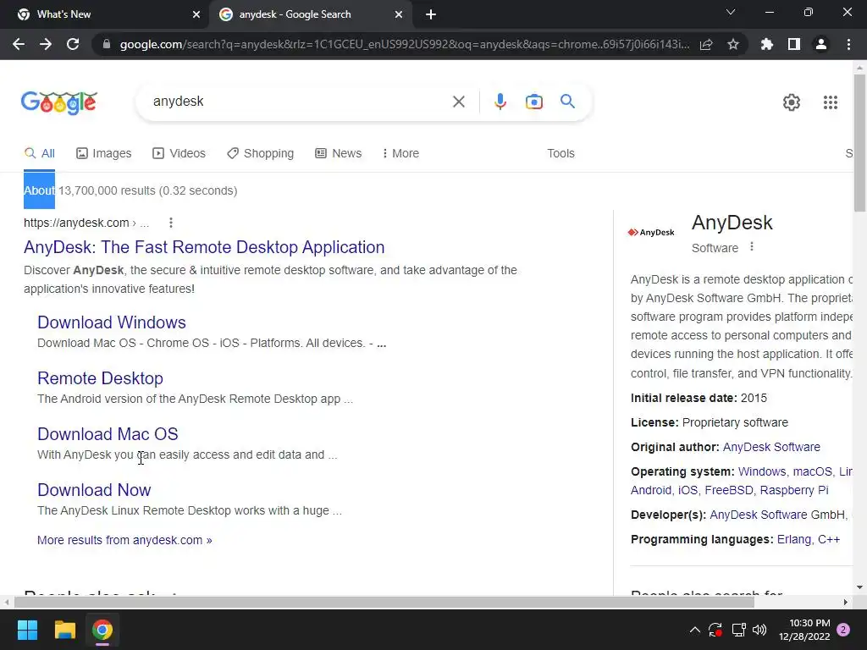Close the What's New tab

coord(196,14)
